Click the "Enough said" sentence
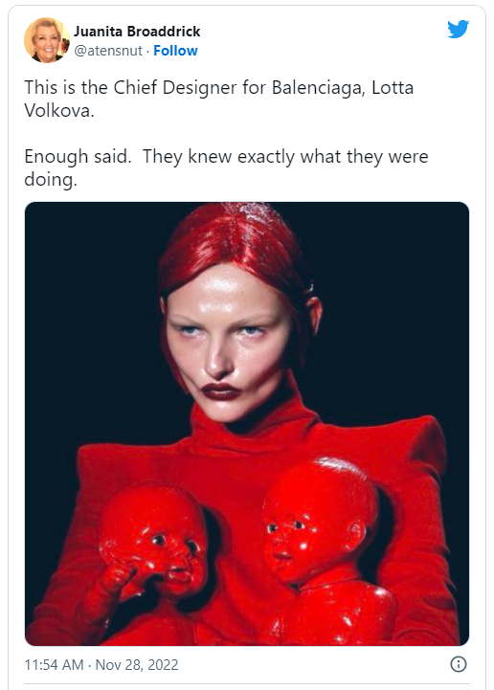This screenshot has height=690, width=494. coord(78,157)
